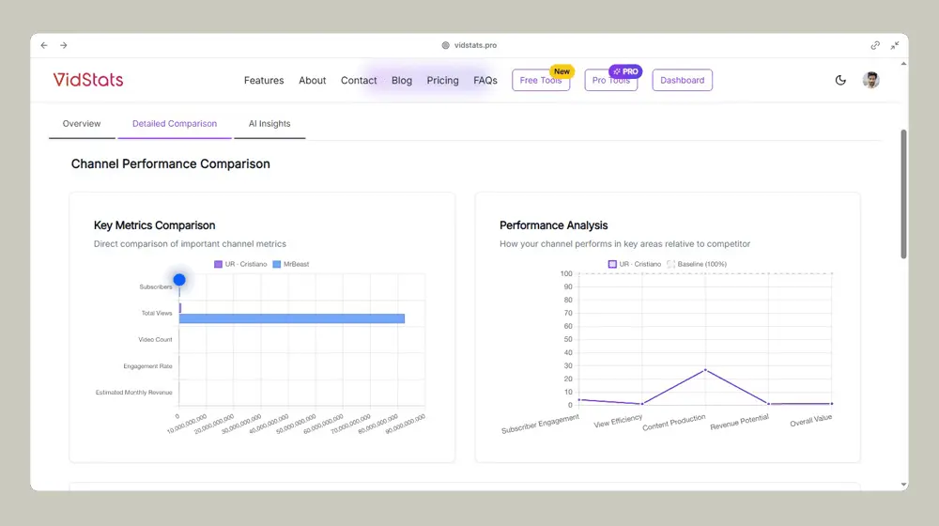Open the Contact page

[359, 80]
